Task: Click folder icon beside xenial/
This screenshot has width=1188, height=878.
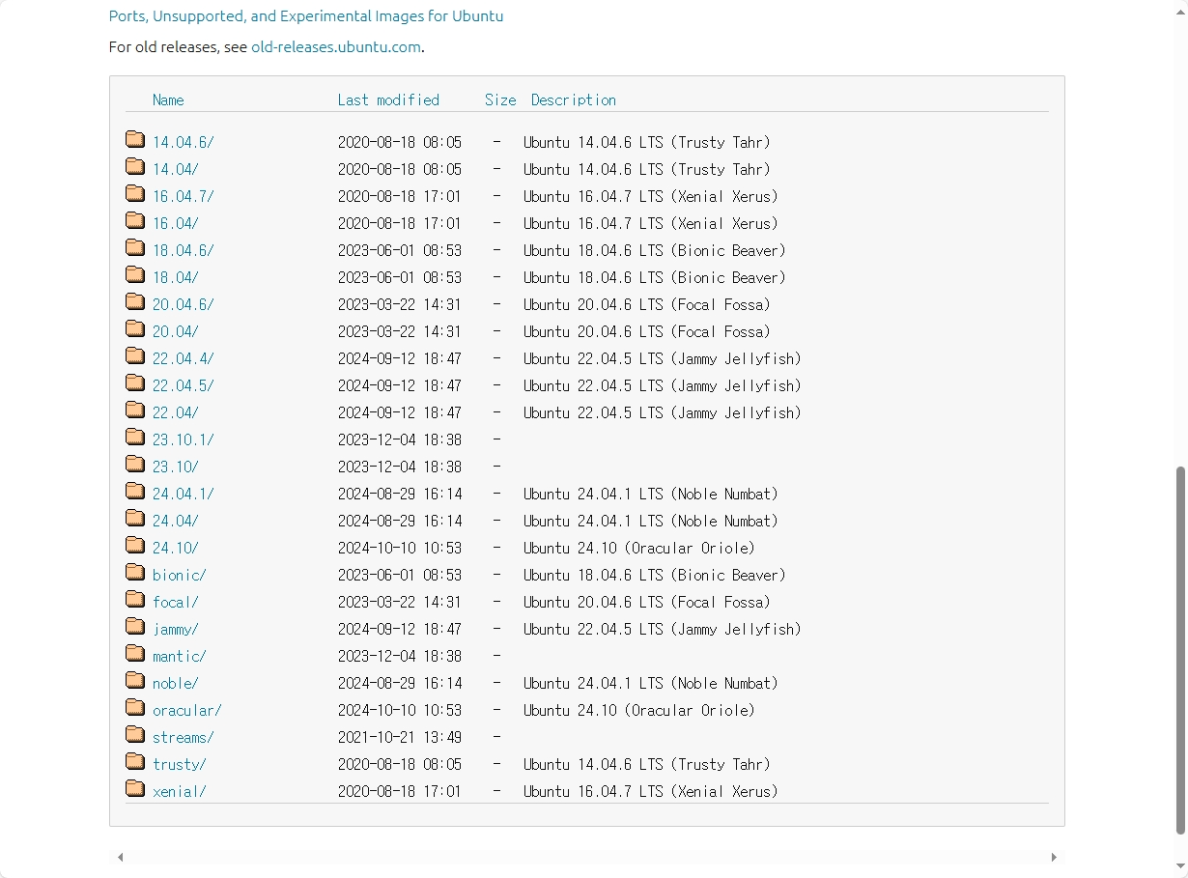Action: pyautogui.click(x=135, y=788)
